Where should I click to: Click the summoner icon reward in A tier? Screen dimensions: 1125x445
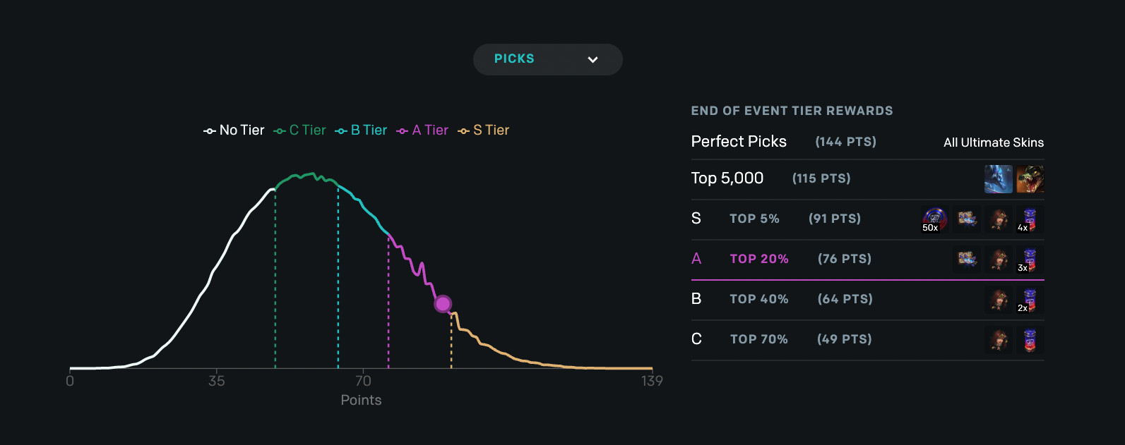point(998,260)
